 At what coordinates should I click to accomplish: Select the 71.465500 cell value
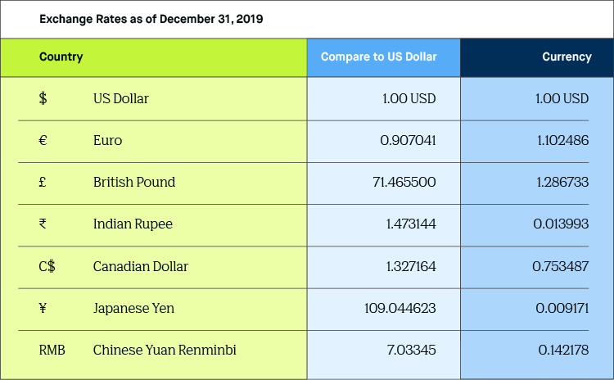click(x=404, y=183)
